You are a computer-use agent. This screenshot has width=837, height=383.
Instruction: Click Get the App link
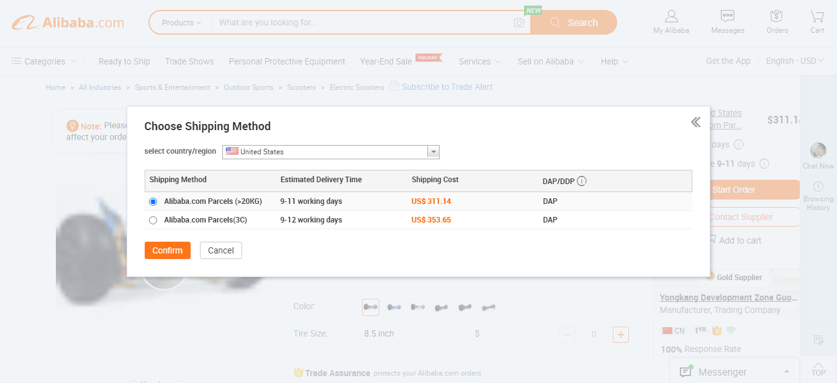click(x=728, y=61)
